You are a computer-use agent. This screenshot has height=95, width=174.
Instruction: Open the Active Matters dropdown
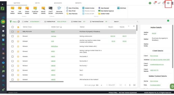[x=35, y=22]
